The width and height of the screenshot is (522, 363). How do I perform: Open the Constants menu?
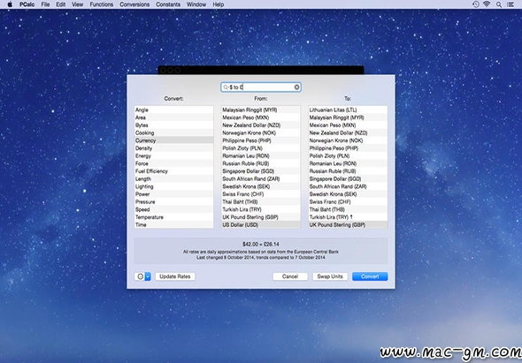(168, 4)
